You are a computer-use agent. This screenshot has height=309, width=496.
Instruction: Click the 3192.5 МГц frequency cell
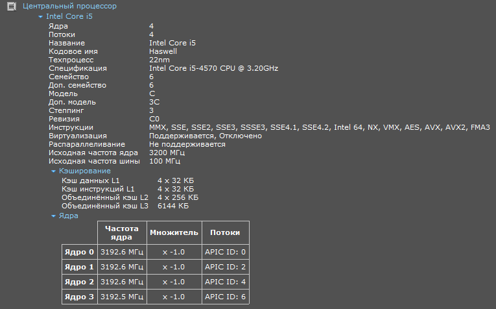pyautogui.click(x=122, y=297)
